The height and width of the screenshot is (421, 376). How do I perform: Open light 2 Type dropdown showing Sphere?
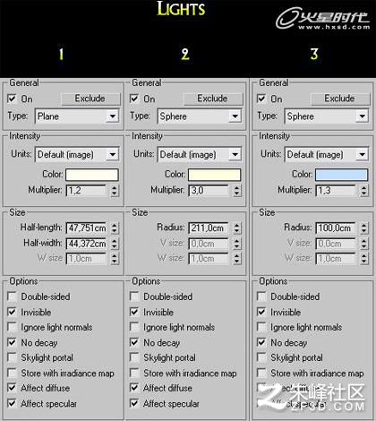click(200, 116)
